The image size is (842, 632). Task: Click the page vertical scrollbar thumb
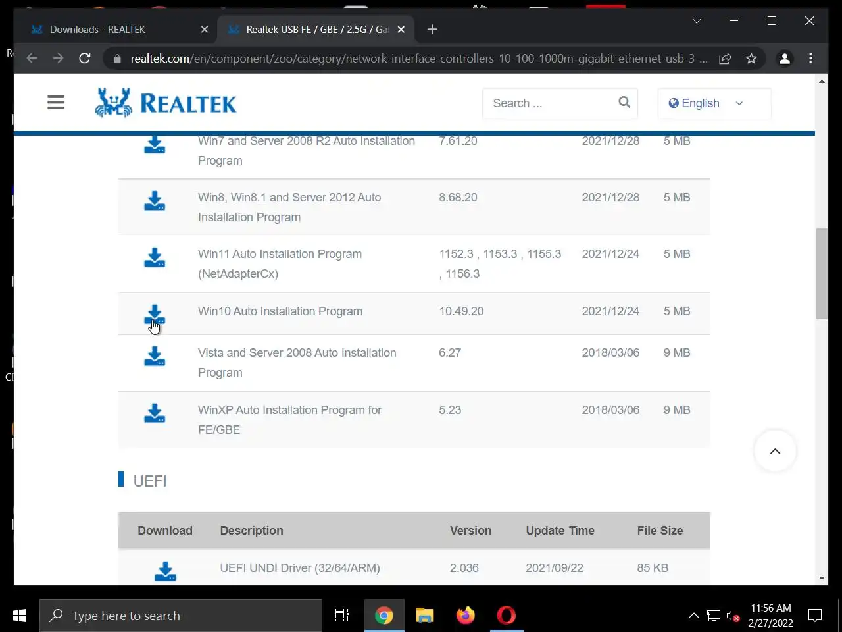click(x=822, y=274)
